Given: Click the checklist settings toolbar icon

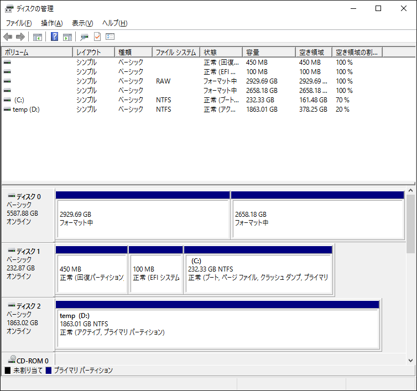Looking at the screenshot, I should tap(110, 37).
